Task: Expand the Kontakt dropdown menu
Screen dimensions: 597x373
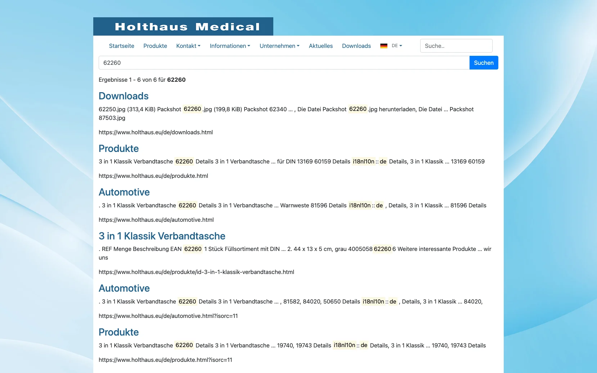Action: (x=188, y=46)
